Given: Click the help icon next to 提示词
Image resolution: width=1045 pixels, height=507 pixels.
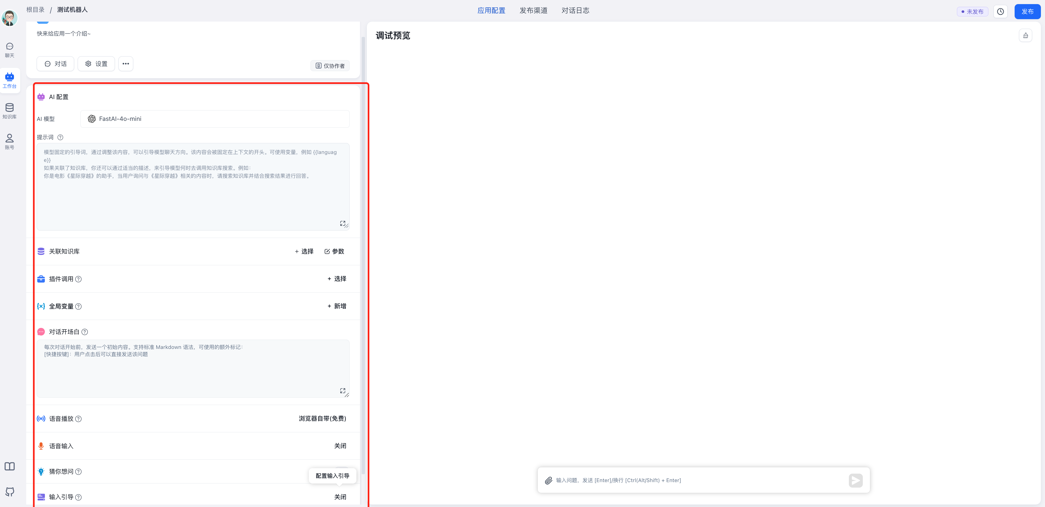Looking at the screenshot, I should point(60,138).
